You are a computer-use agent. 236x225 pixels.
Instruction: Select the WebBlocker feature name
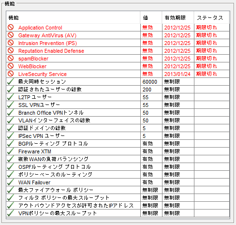pyautogui.click(x=32, y=66)
